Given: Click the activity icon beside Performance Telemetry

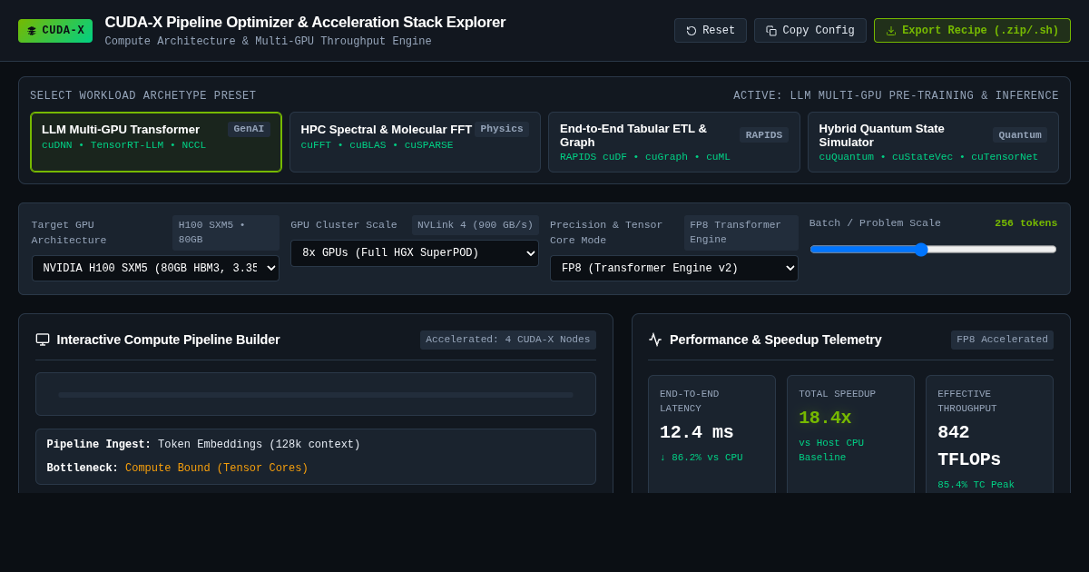Looking at the screenshot, I should 655,340.
